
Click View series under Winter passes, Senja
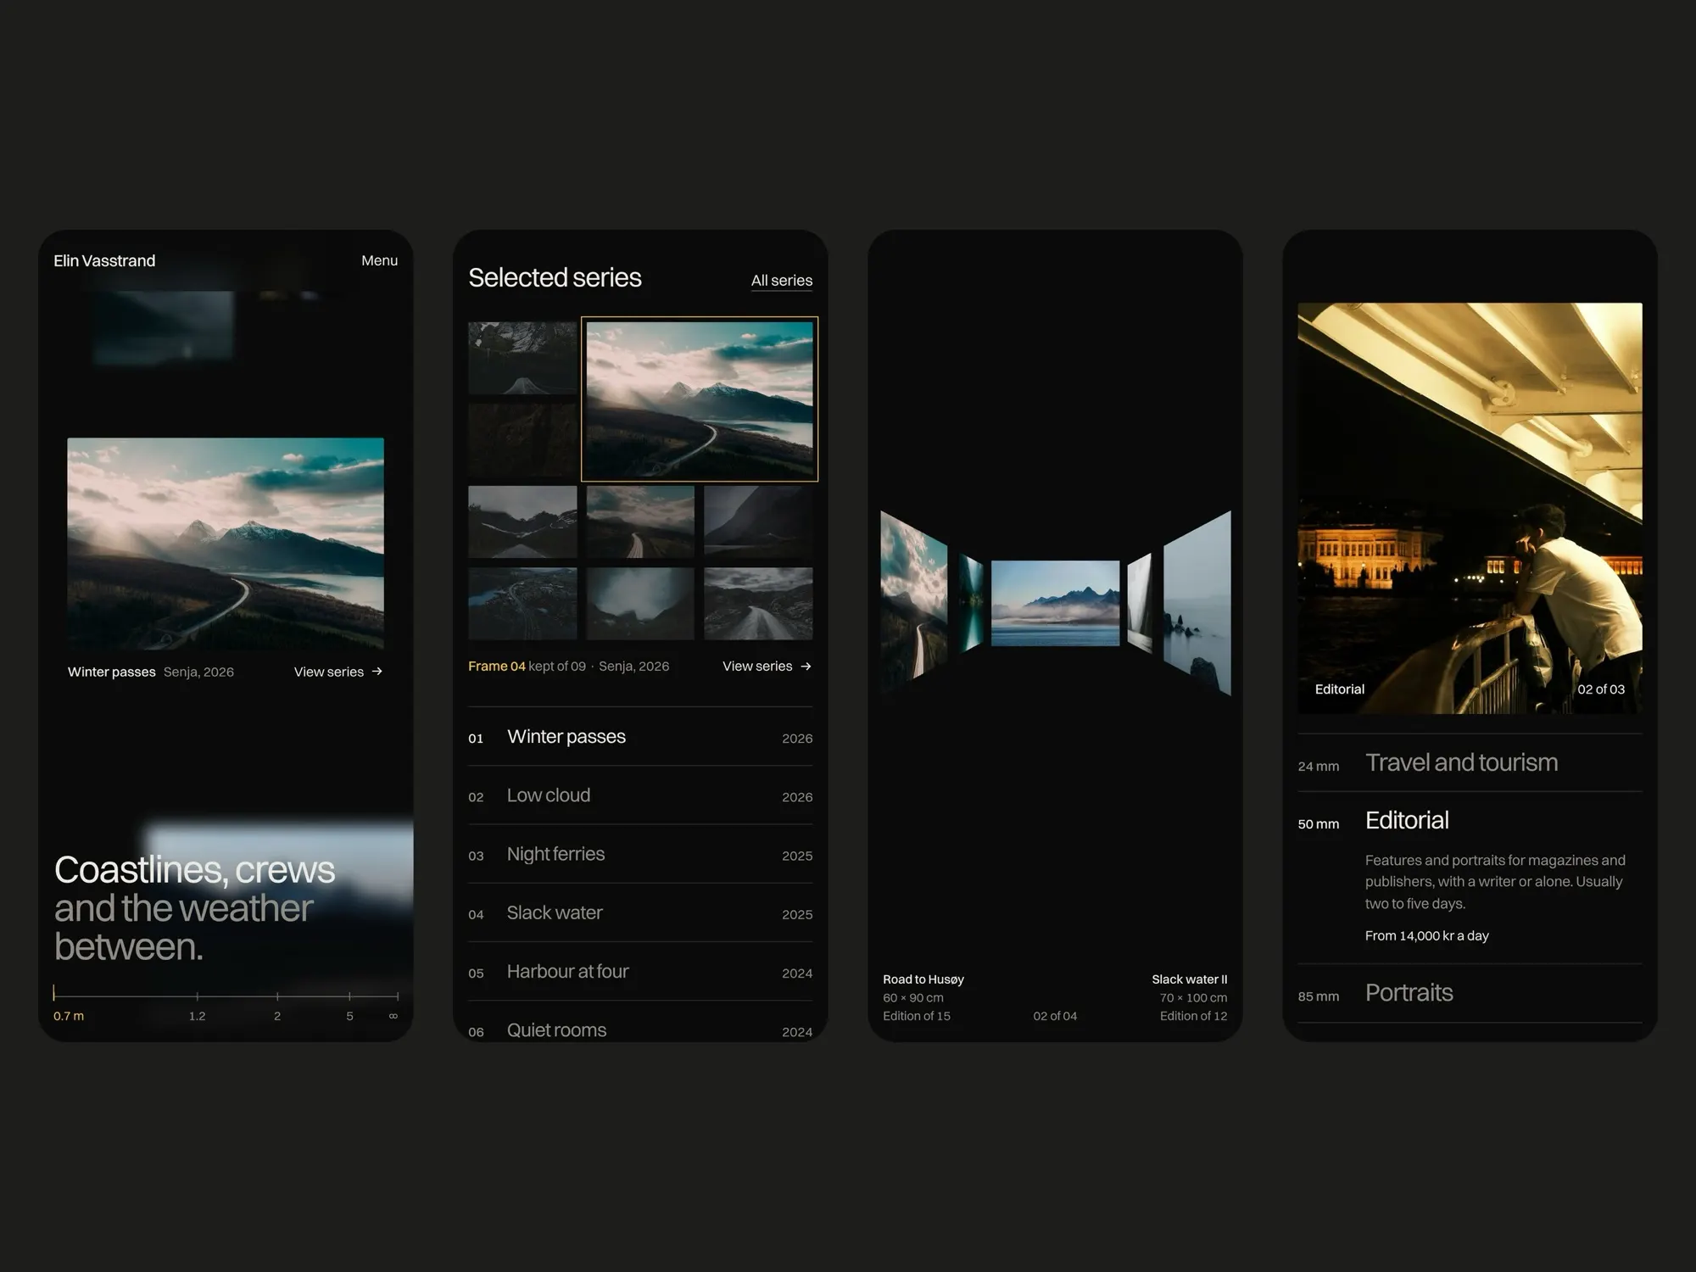338,672
